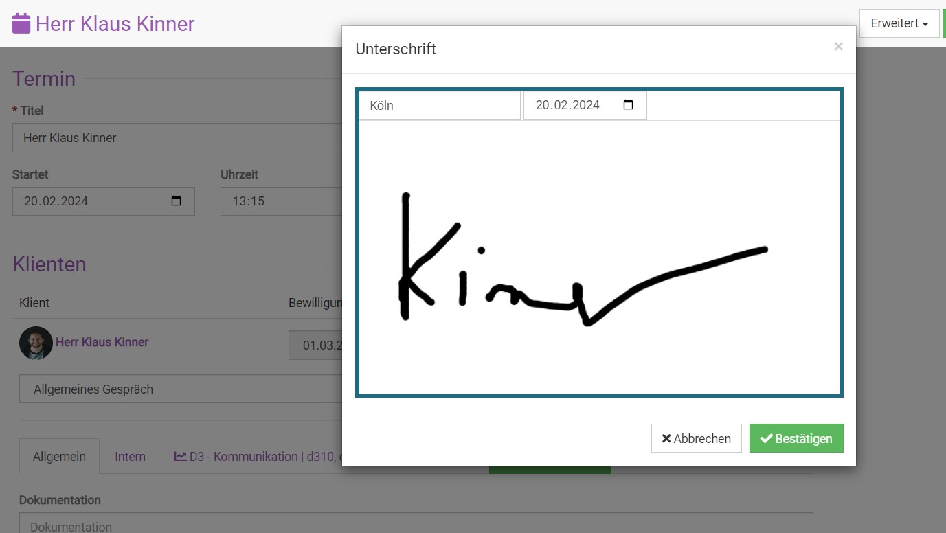
Task: Focus the Uhrzeit time field 13:15
Action: click(280, 201)
